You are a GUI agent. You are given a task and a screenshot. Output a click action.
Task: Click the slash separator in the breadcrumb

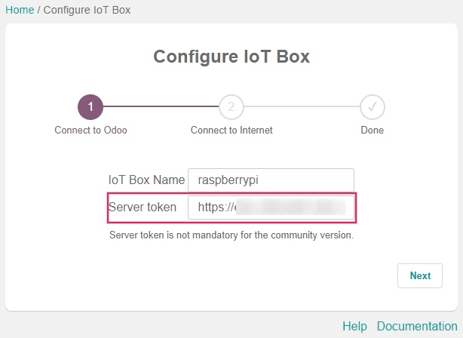click(38, 11)
